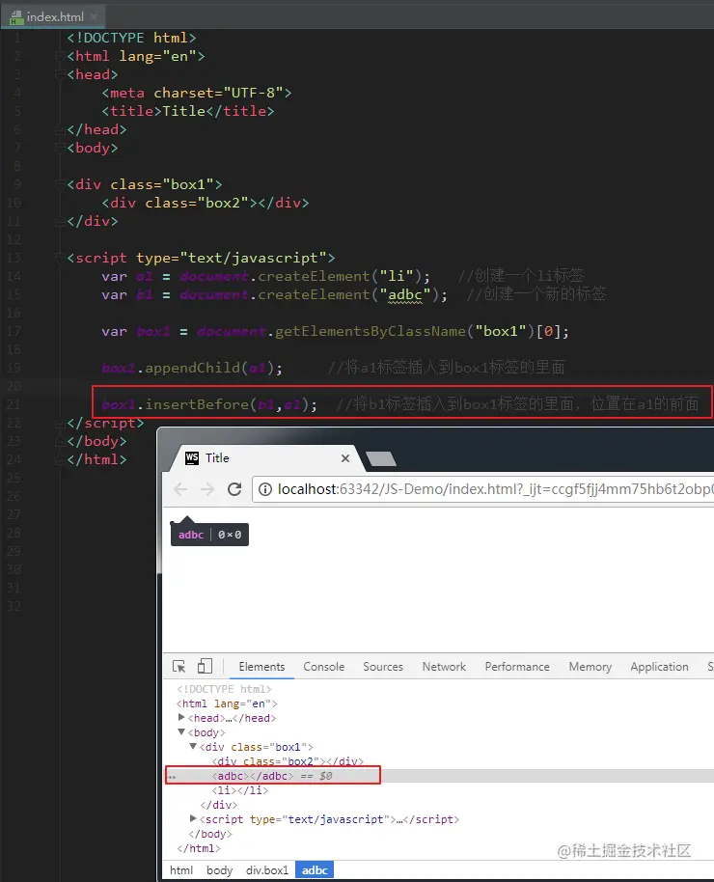Click adbc in the DevTools breadcrumb
The image size is (714, 882).
point(315,870)
